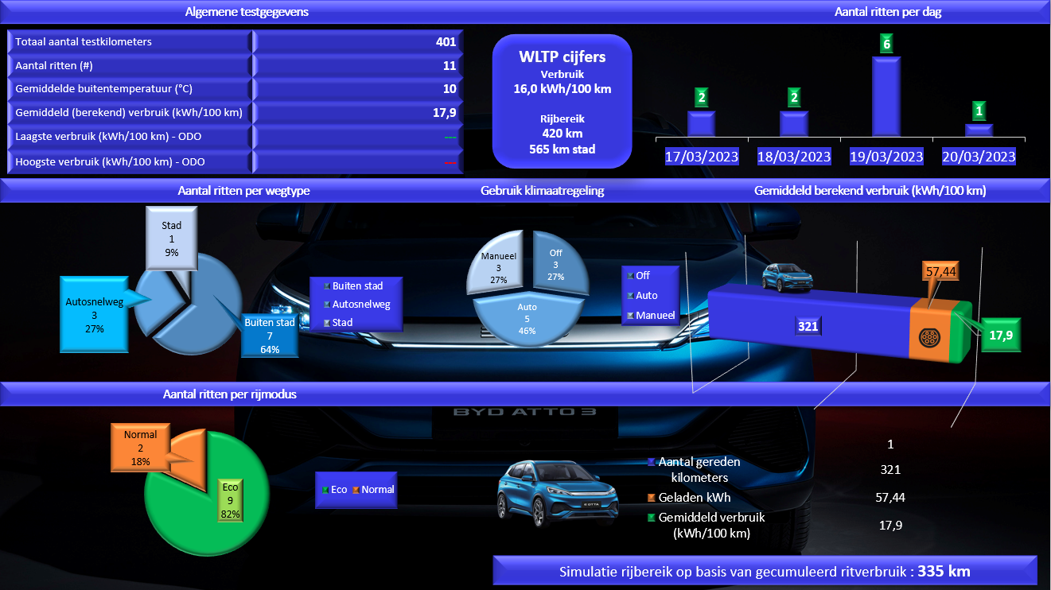
Task: Click Gemiddelde buitentemperatuur (°C) label
Action: point(130,89)
